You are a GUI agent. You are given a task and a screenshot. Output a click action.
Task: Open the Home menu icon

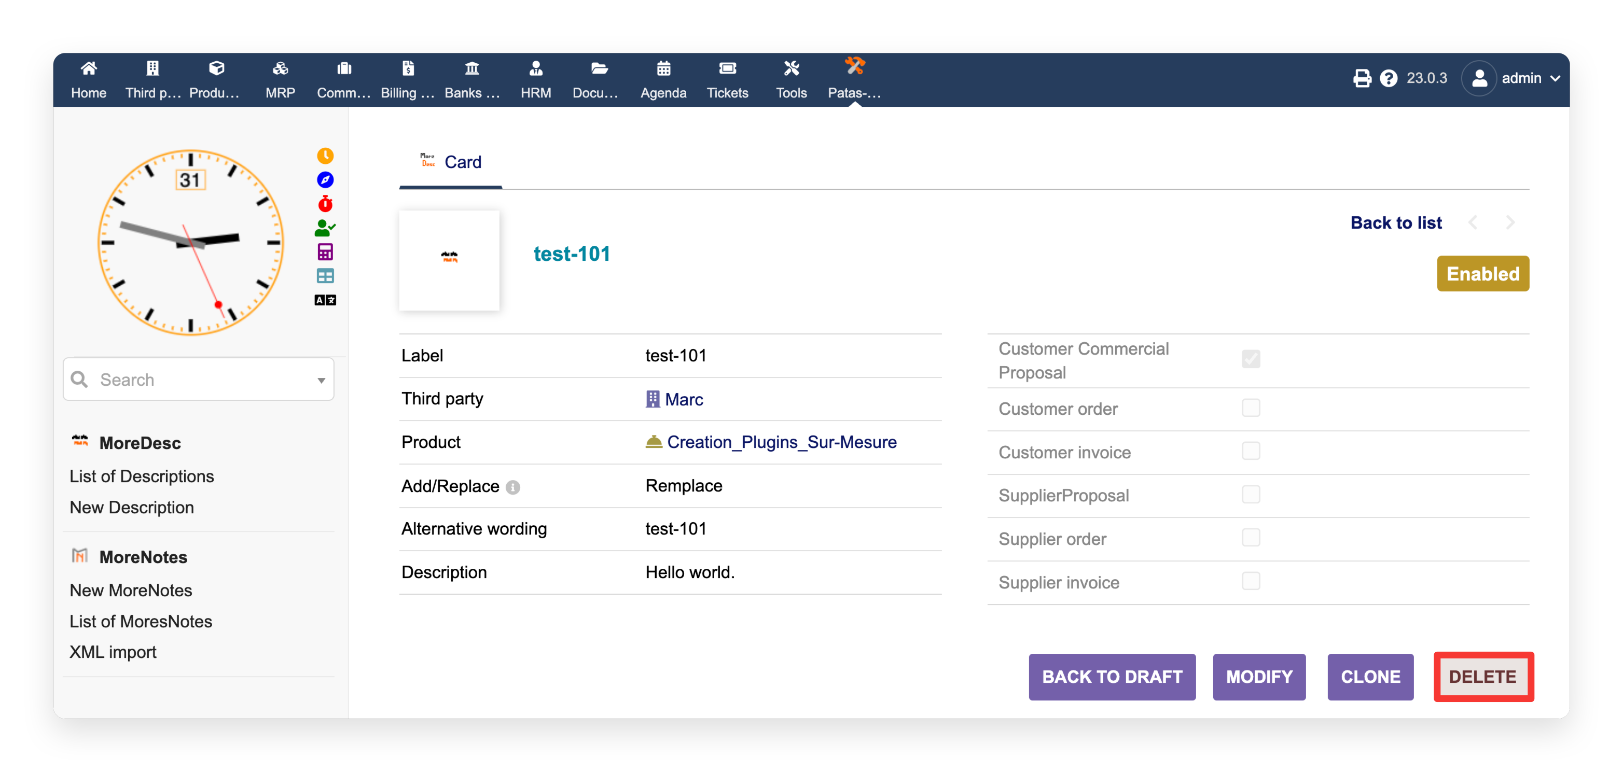(89, 68)
